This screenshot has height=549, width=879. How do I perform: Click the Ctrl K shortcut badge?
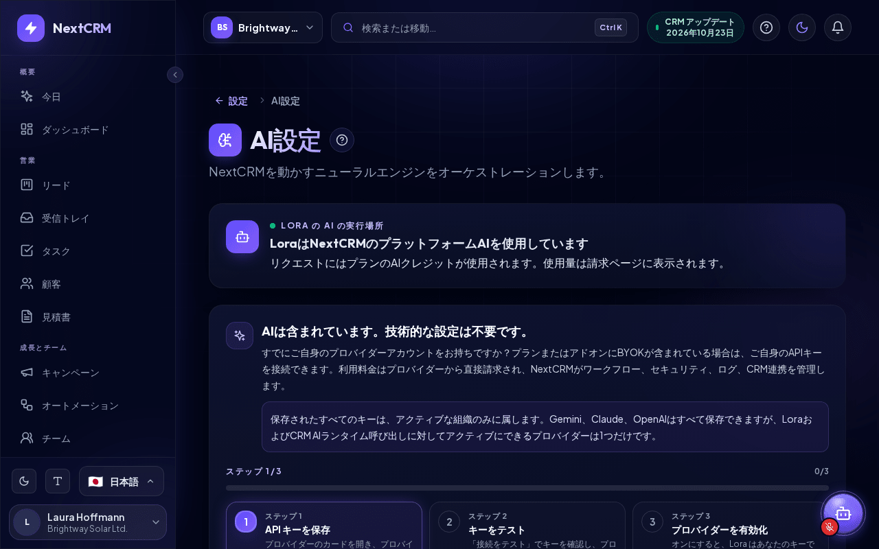[610, 27]
